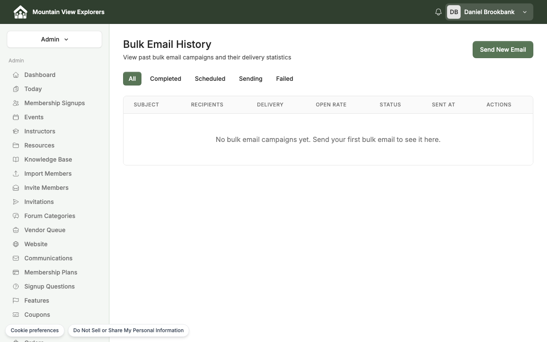Click Send New Email button
Viewport: 547px width, 342px height.
click(503, 50)
